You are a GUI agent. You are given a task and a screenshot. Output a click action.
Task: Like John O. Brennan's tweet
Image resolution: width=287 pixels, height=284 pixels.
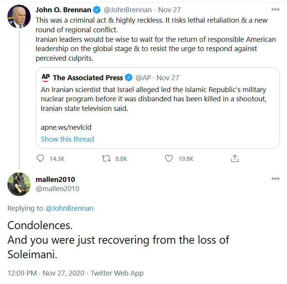tap(169, 159)
